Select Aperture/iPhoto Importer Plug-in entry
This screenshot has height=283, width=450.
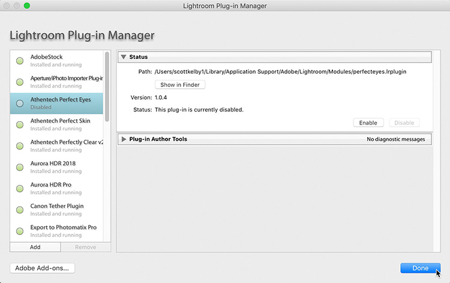56,82
